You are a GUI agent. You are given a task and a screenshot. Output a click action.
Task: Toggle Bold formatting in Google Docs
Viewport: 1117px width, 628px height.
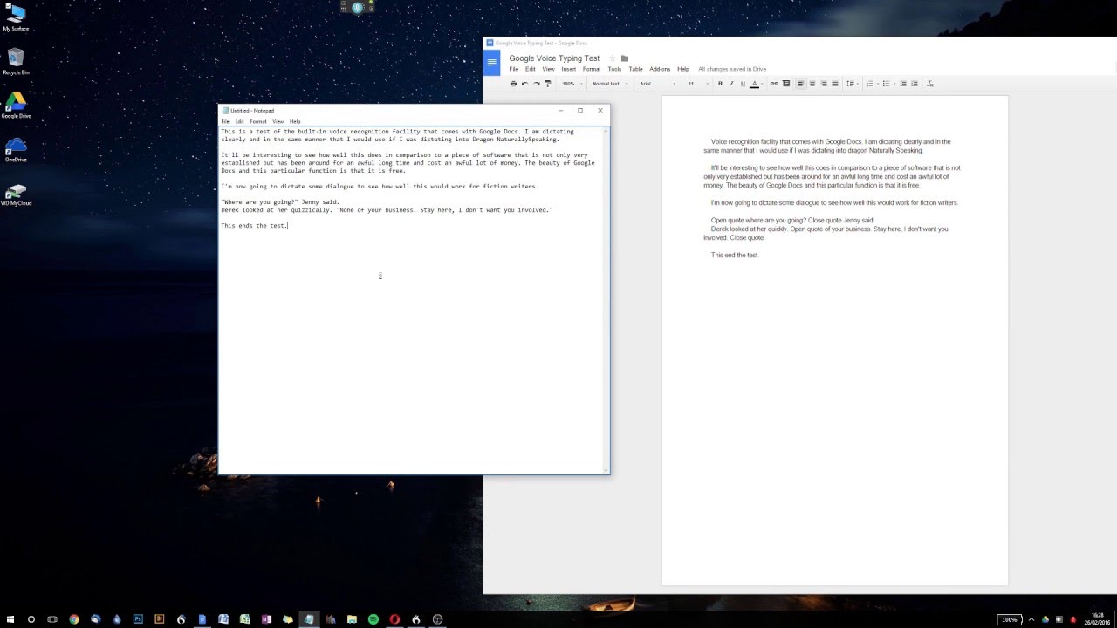pyautogui.click(x=720, y=84)
